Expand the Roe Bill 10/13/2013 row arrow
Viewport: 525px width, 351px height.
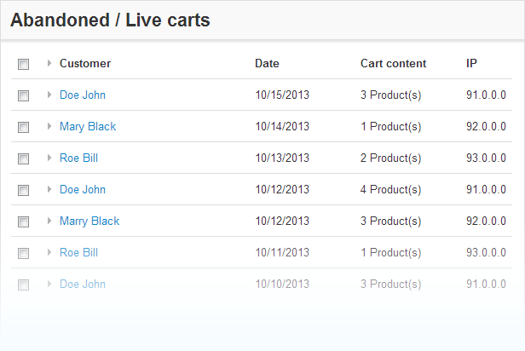coord(49,158)
